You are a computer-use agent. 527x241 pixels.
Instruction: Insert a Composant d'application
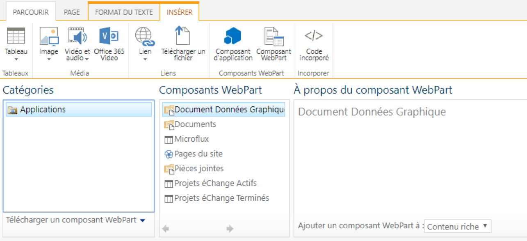(233, 36)
